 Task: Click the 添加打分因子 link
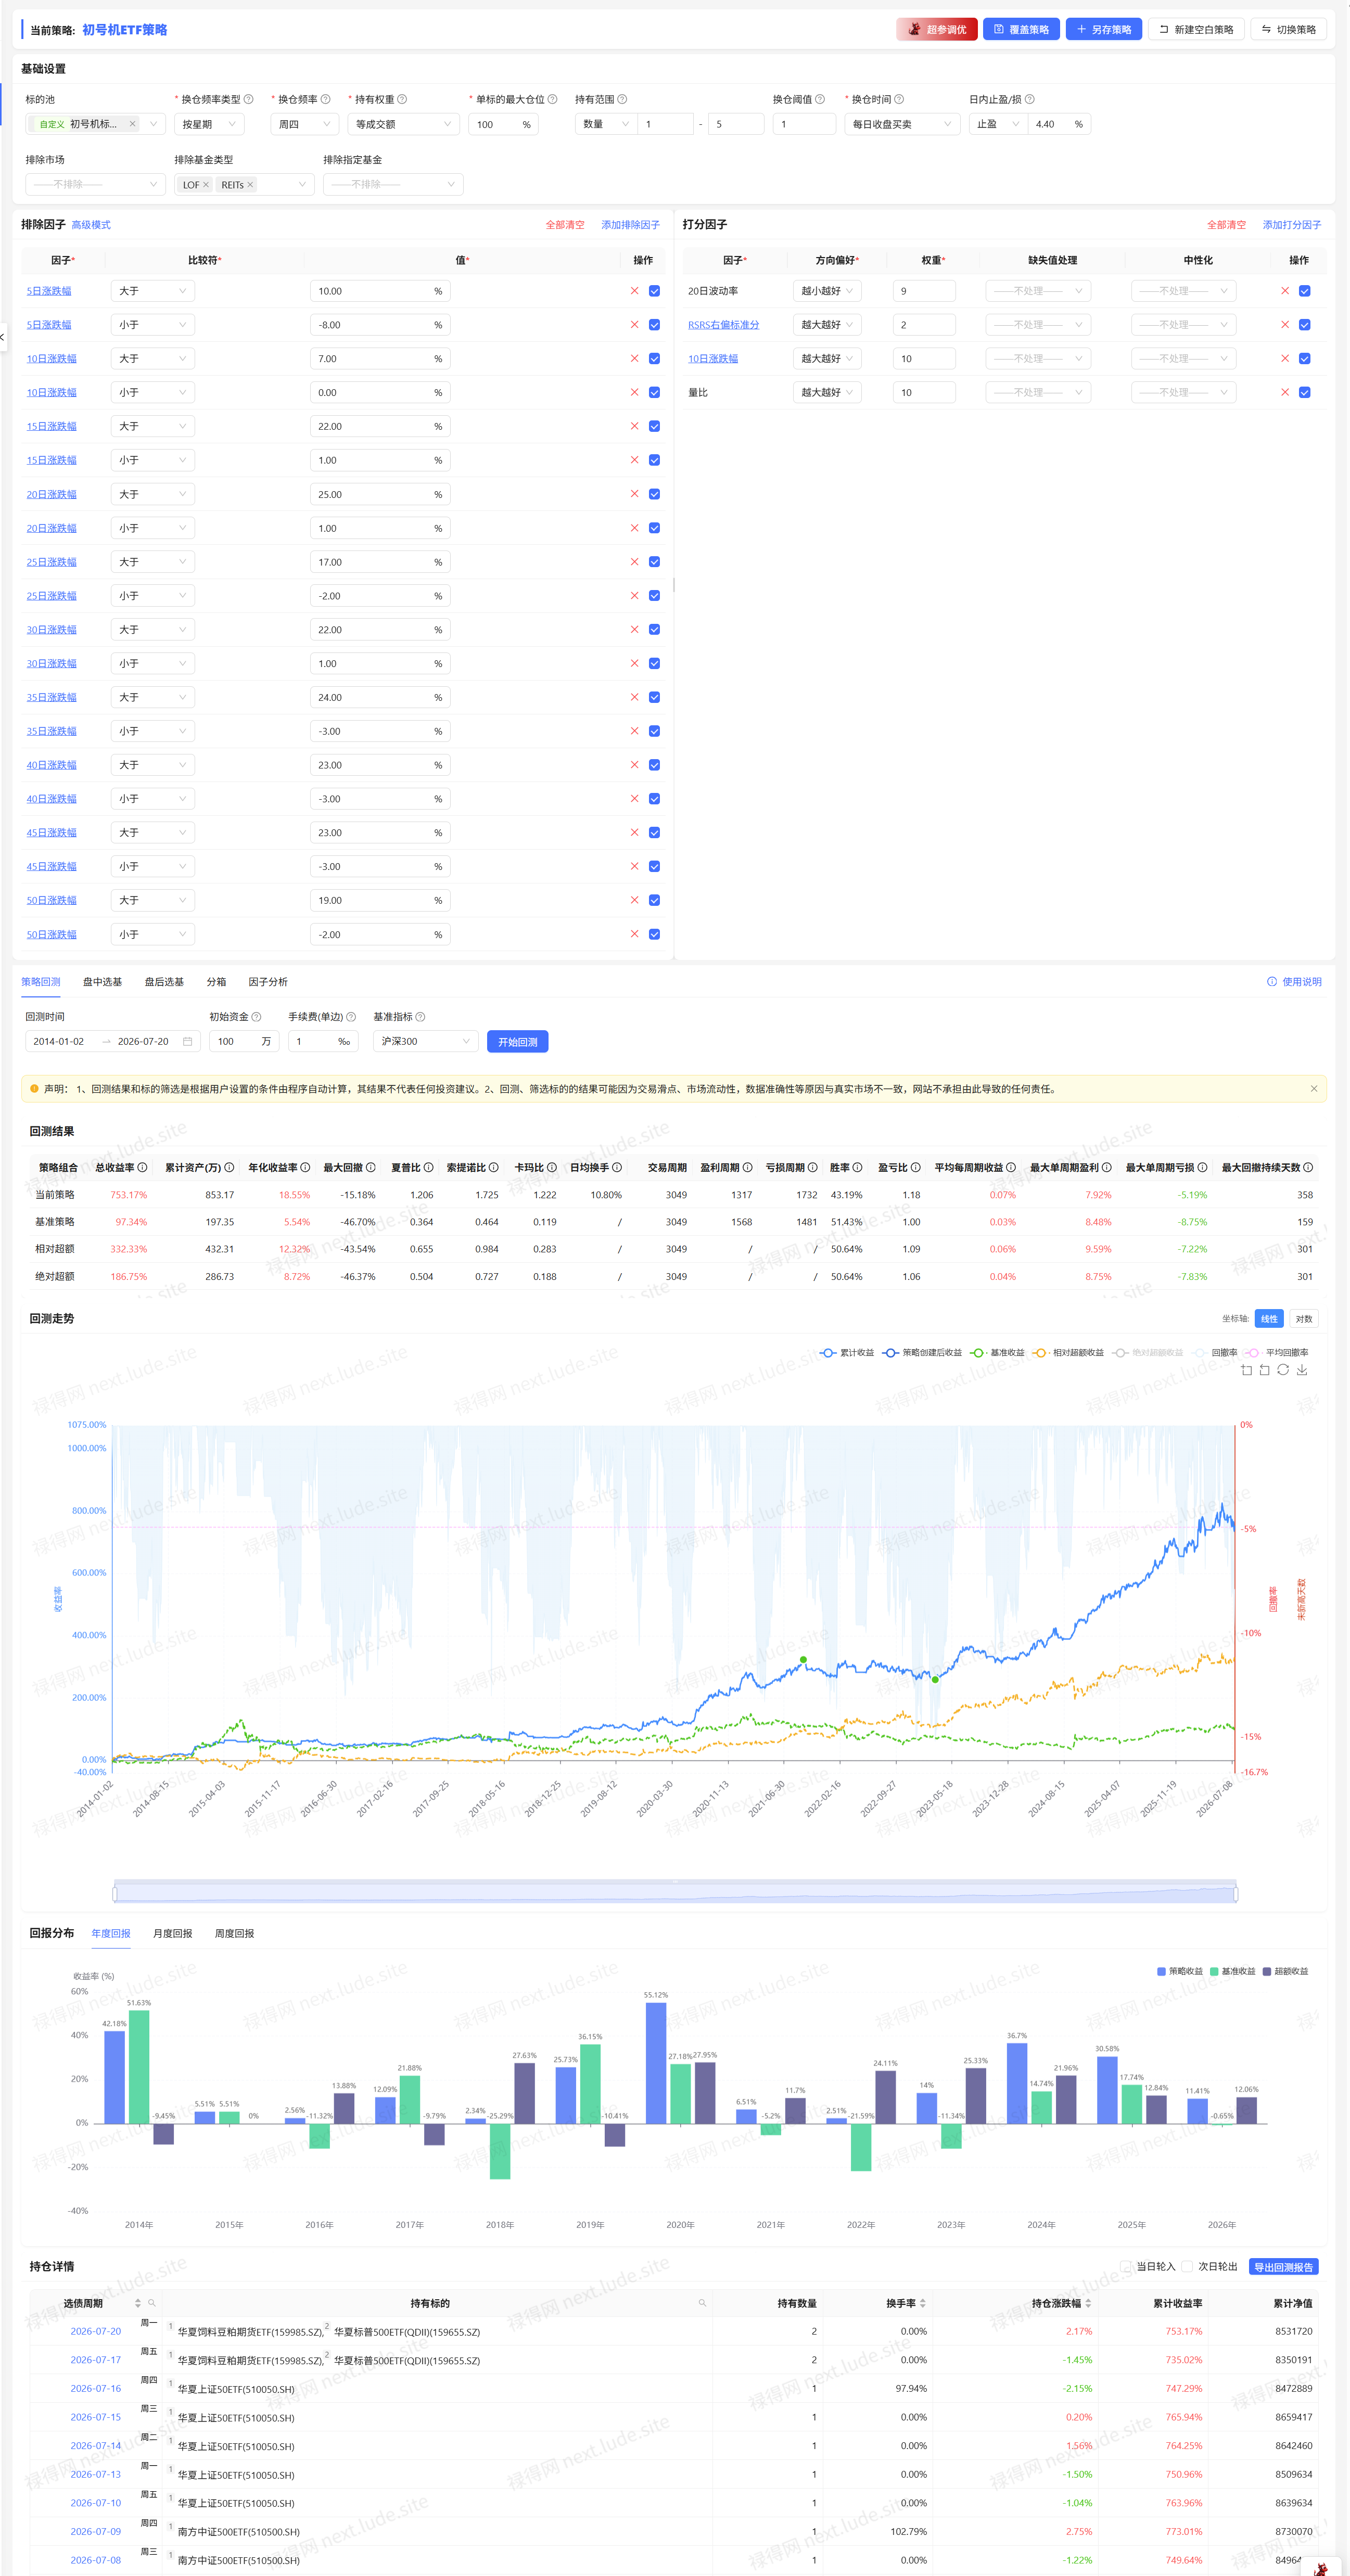pos(1291,225)
